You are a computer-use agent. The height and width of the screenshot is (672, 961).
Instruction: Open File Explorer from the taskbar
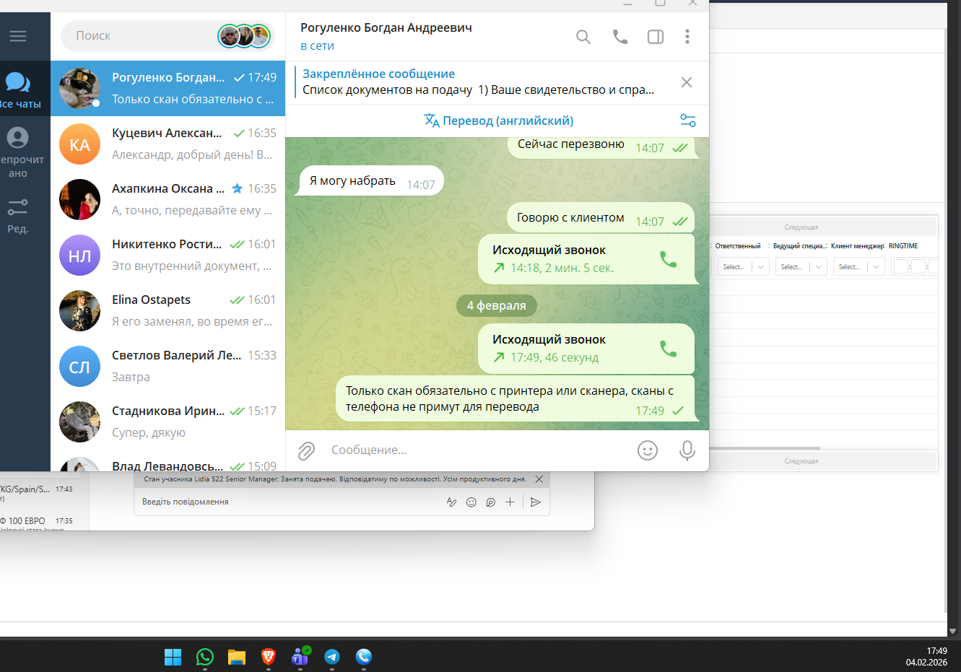pos(237,657)
